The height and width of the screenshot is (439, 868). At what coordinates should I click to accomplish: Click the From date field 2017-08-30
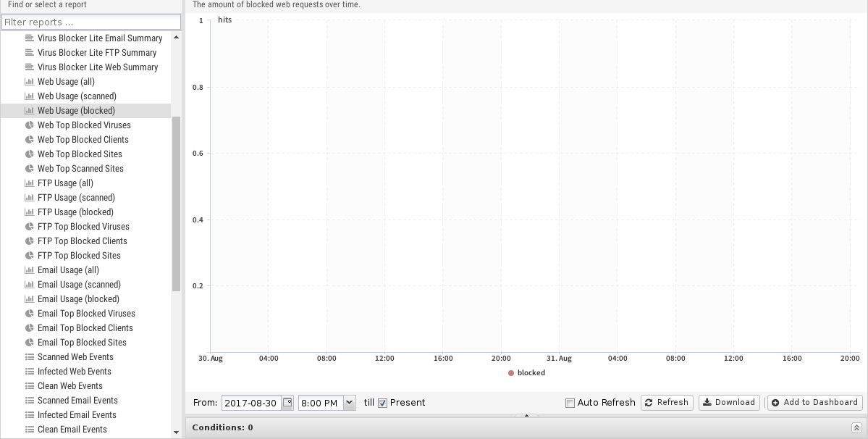pyautogui.click(x=251, y=403)
